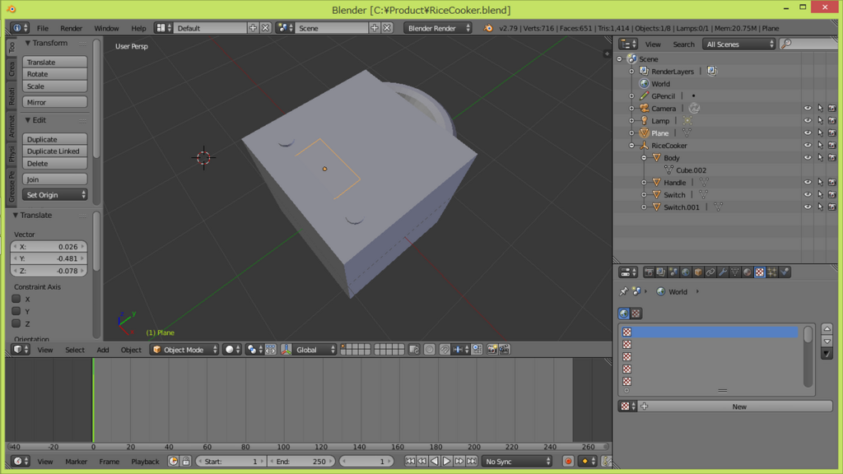Click the Join button
Image resolution: width=843 pixels, height=474 pixels.
tap(55, 179)
